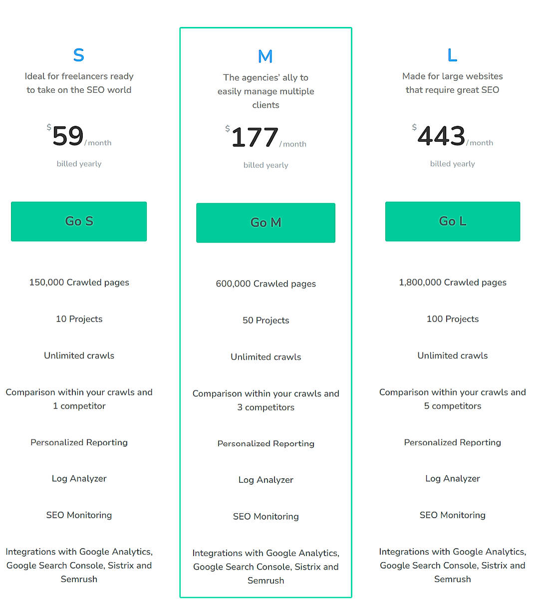This screenshot has width=534, height=611.
Task: Select the highlighted M plan card
Action: [266, 312]
